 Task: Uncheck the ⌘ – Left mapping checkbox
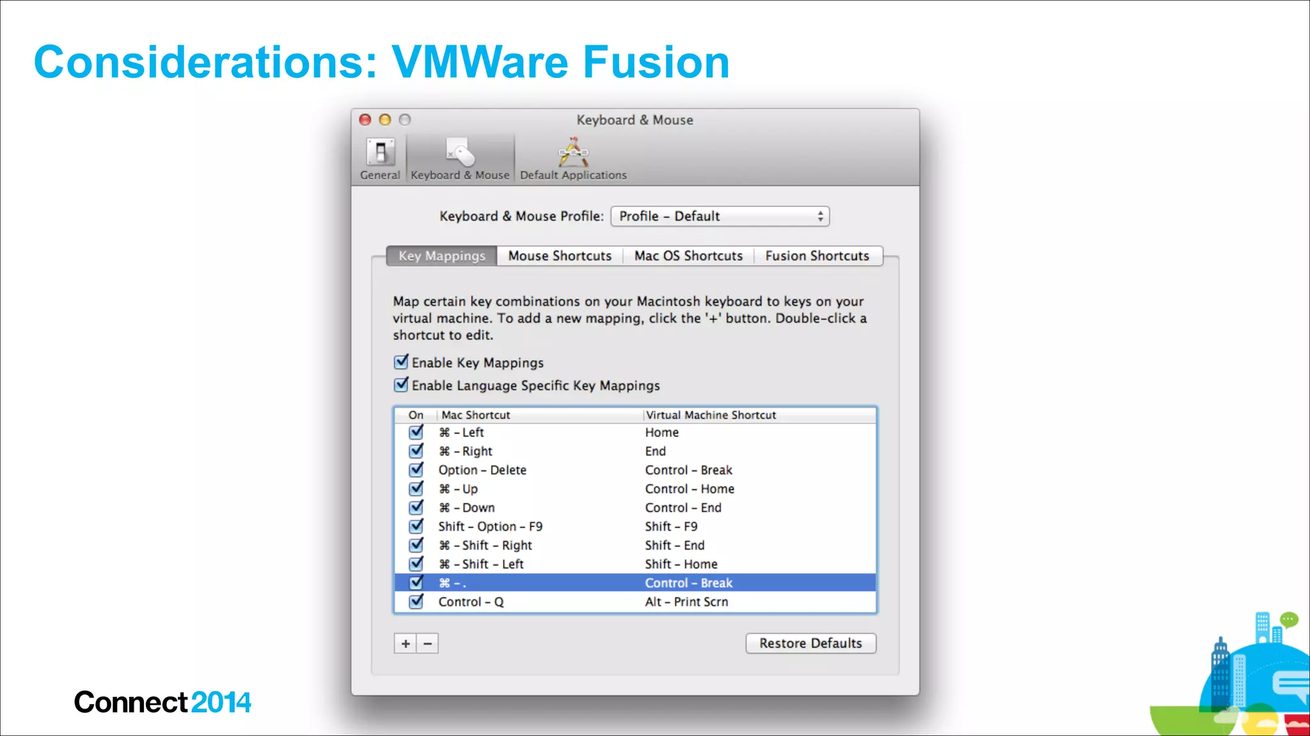tap(416, 432)
